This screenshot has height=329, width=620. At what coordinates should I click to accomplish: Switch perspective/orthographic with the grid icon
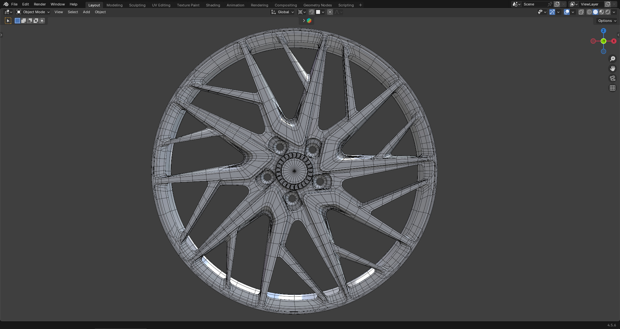(x=613, y=88)
